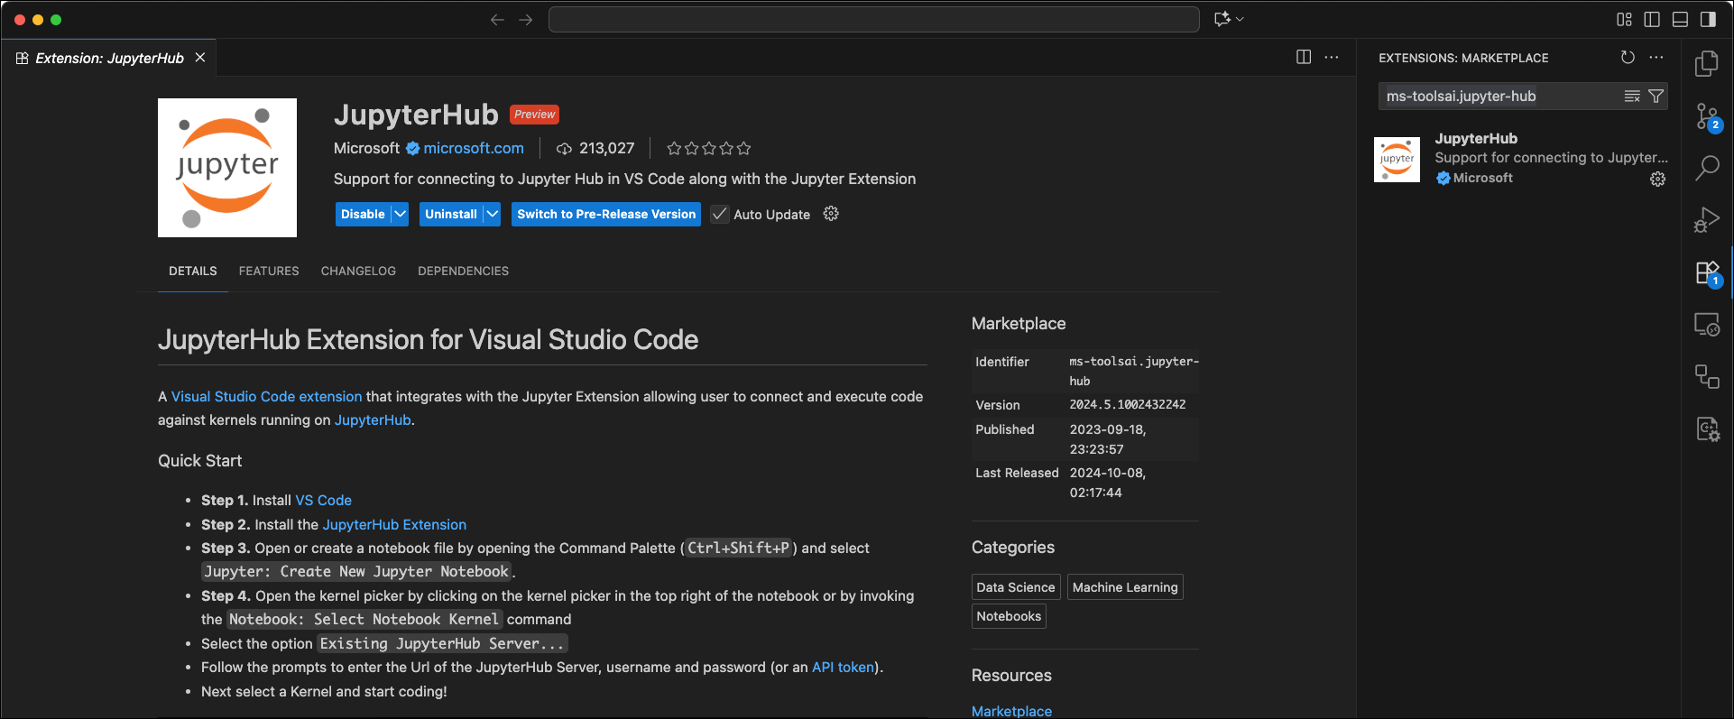Open the VS Code link in Step 1

click(x=324, y=500)
